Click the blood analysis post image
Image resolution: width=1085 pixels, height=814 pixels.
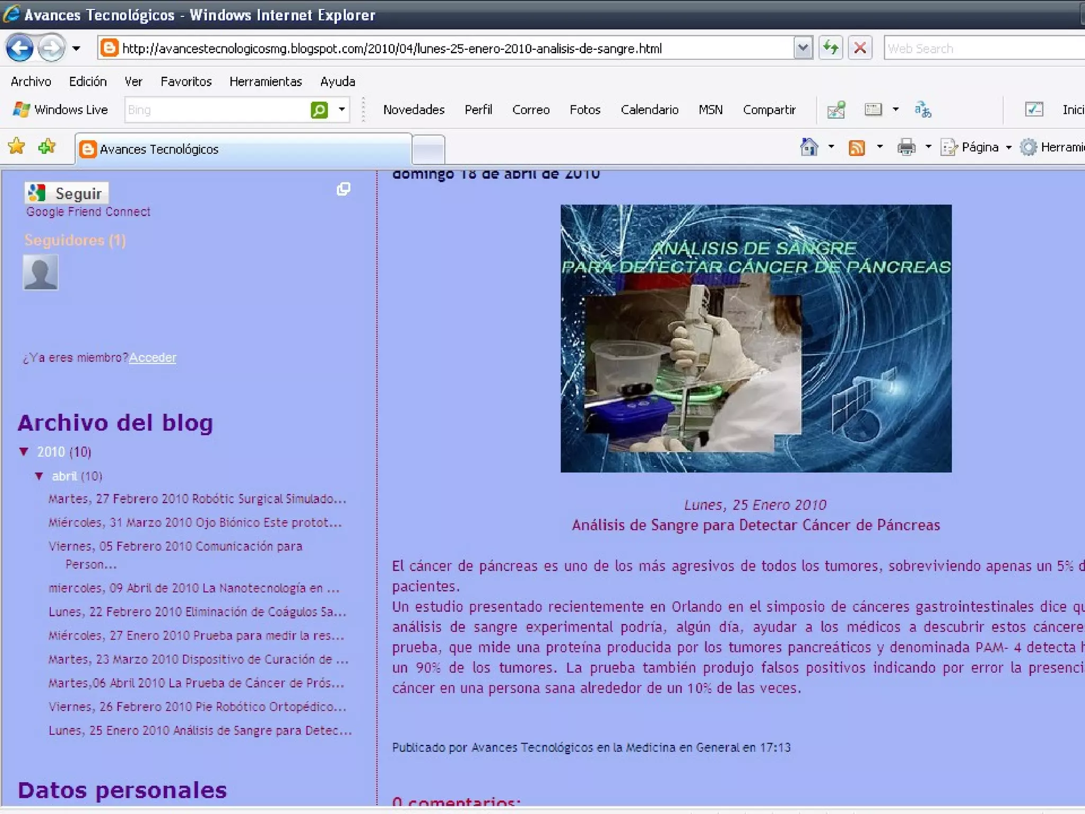(x=755, y=338)
